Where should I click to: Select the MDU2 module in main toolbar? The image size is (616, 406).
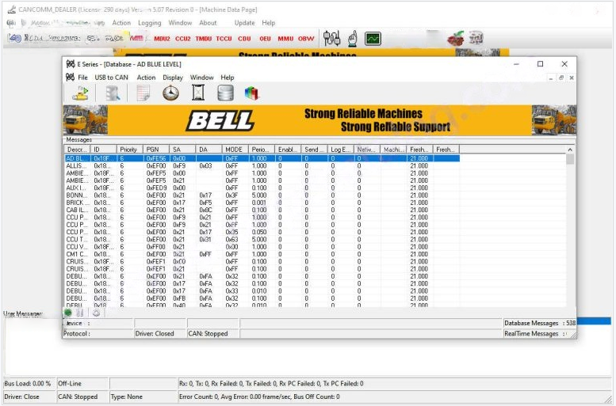click(x=162, y=39)
